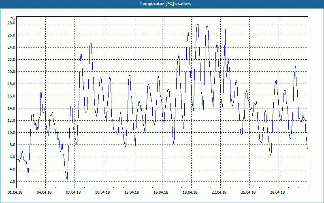Click the 19.04.18 date label
324x203 pixels.
[x=190, y=192]
